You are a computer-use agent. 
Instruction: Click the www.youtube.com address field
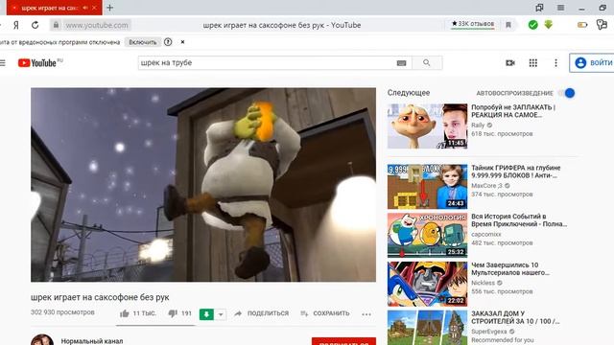pos(97,25)
